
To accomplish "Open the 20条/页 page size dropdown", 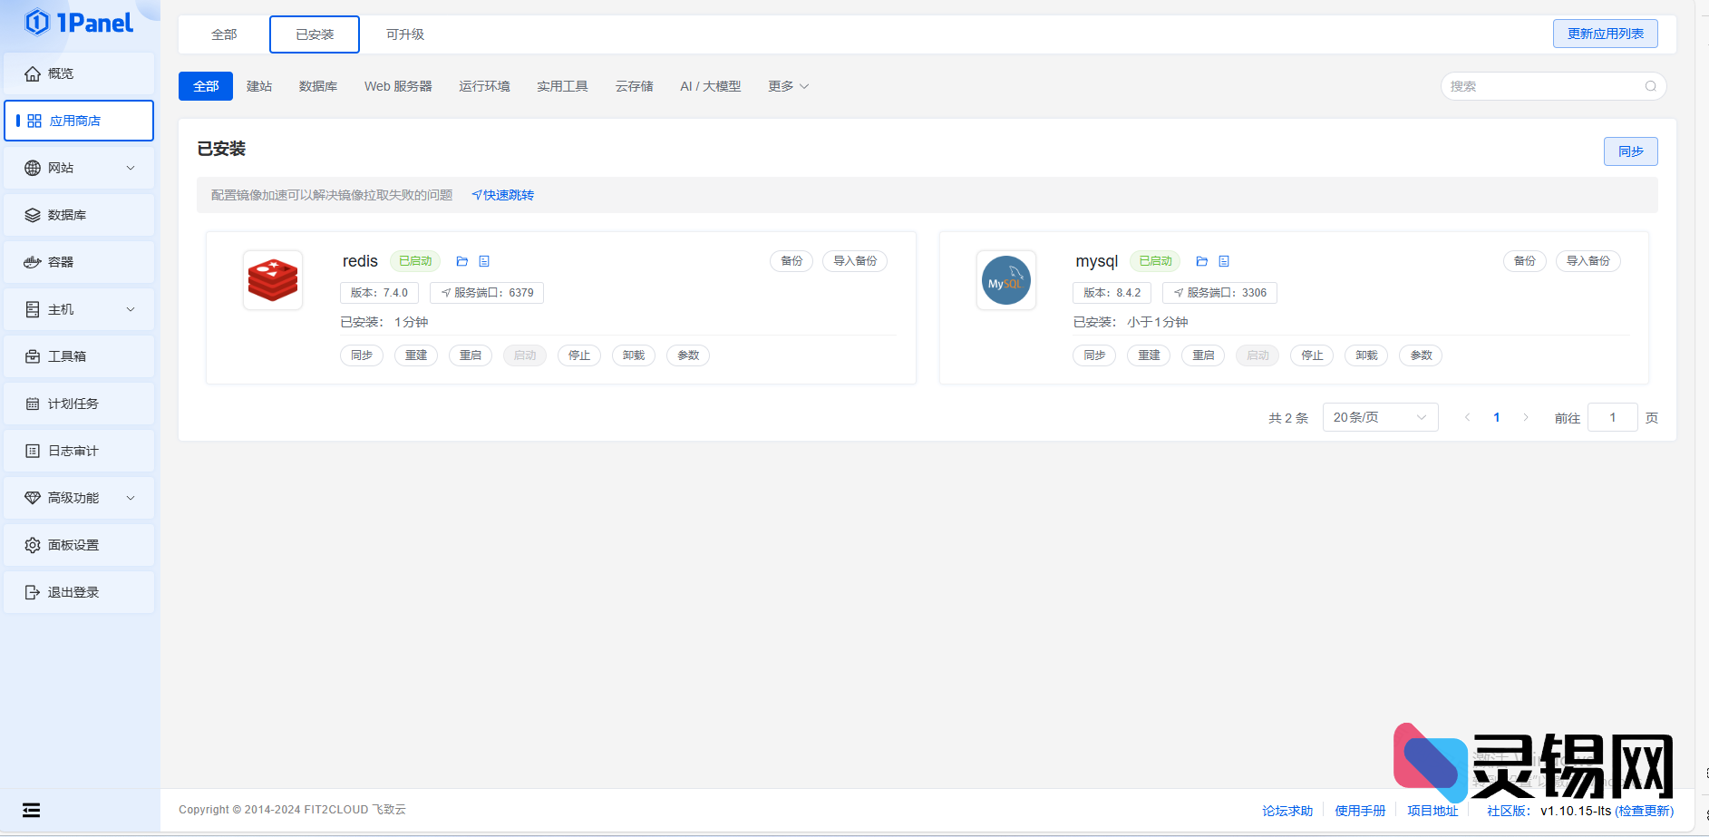I will pos(1379,417).
